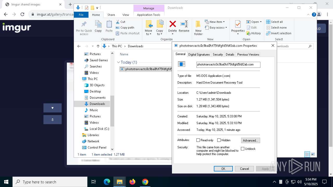This screenshot has height=187, width=333.
Task: Click Select all in the ribbon
Action: (274, 22)
